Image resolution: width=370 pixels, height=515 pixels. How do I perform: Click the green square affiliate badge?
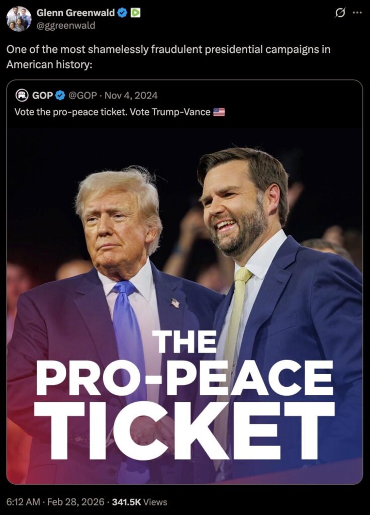point(135,14)
